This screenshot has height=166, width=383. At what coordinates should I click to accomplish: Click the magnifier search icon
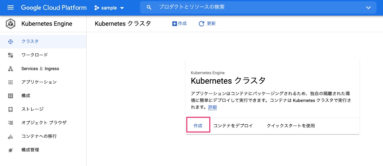[149, 7]
